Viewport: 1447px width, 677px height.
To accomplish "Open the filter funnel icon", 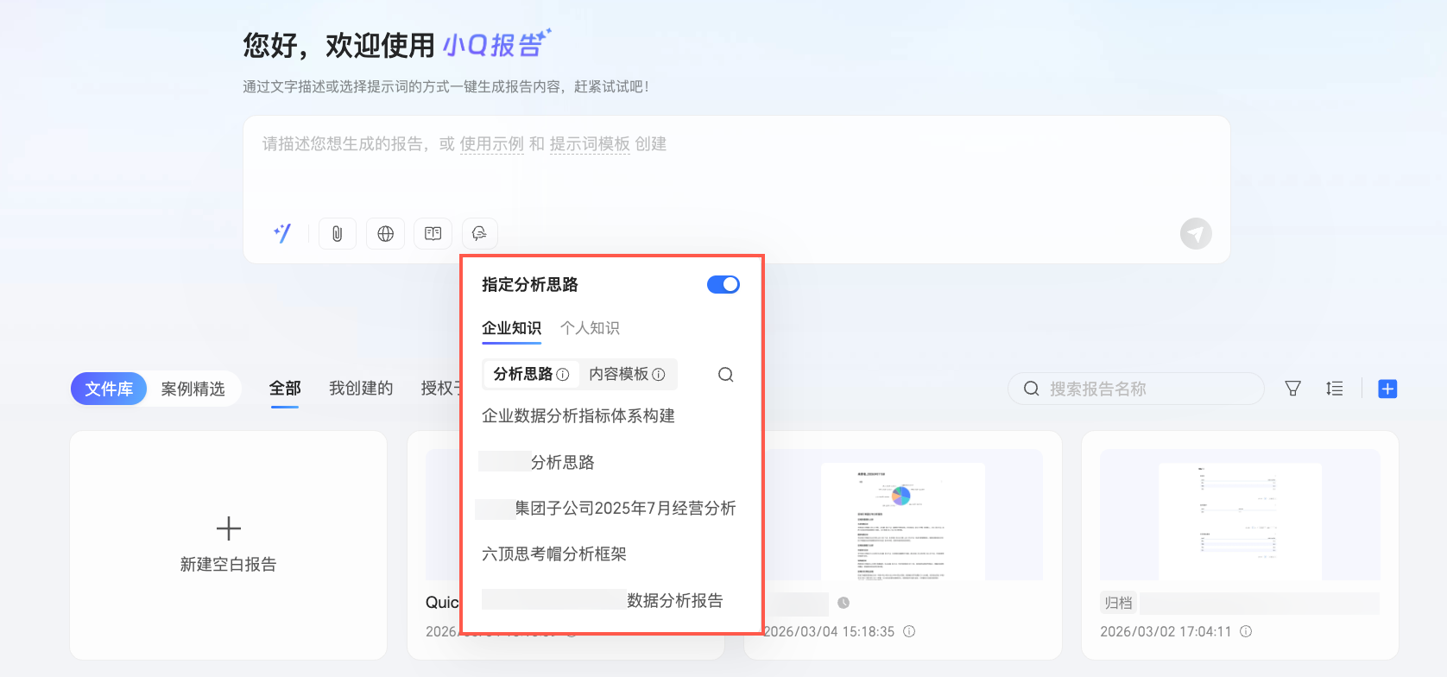I will point(1292,389).
